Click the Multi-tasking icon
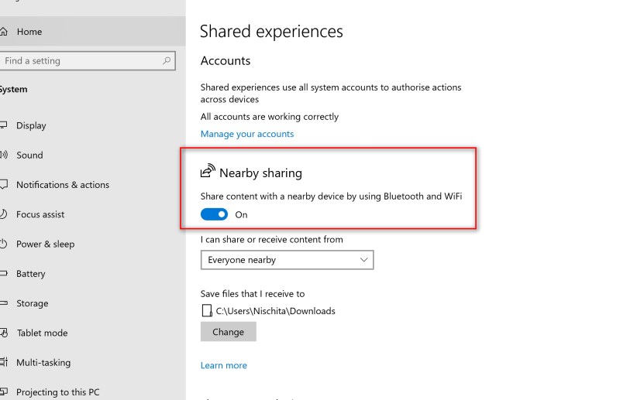This screenshot has width=644, height=400. 4,362
